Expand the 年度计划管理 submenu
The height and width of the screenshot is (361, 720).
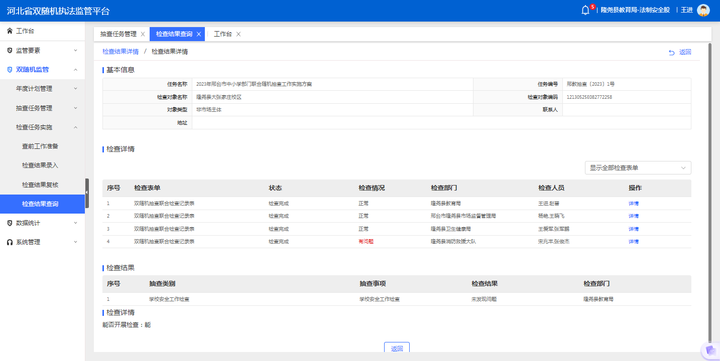42,88
